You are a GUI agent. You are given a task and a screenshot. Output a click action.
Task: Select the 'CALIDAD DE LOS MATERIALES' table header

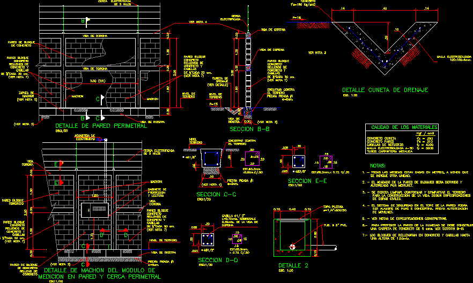(404, 127)
